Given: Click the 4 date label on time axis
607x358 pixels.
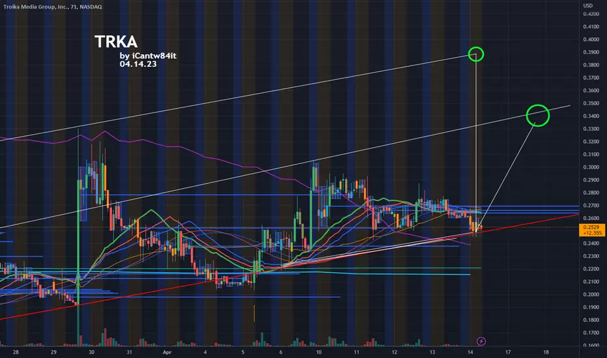Looking at the screenshot, I should 205,352.
